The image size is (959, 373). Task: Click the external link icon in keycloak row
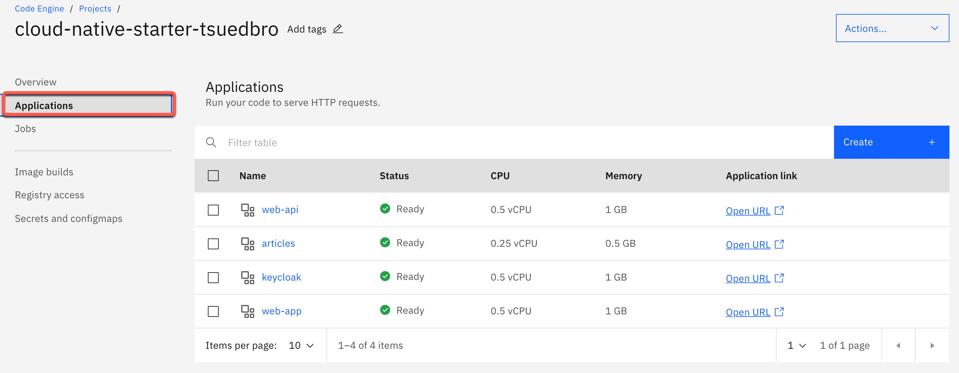coord(779,278)
